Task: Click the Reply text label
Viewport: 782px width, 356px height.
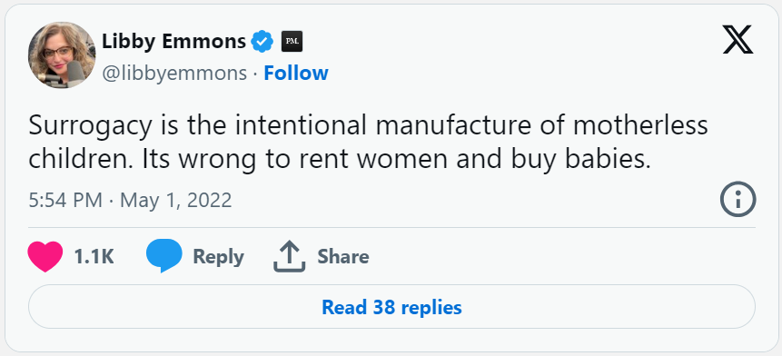Action: pos(219,257)
